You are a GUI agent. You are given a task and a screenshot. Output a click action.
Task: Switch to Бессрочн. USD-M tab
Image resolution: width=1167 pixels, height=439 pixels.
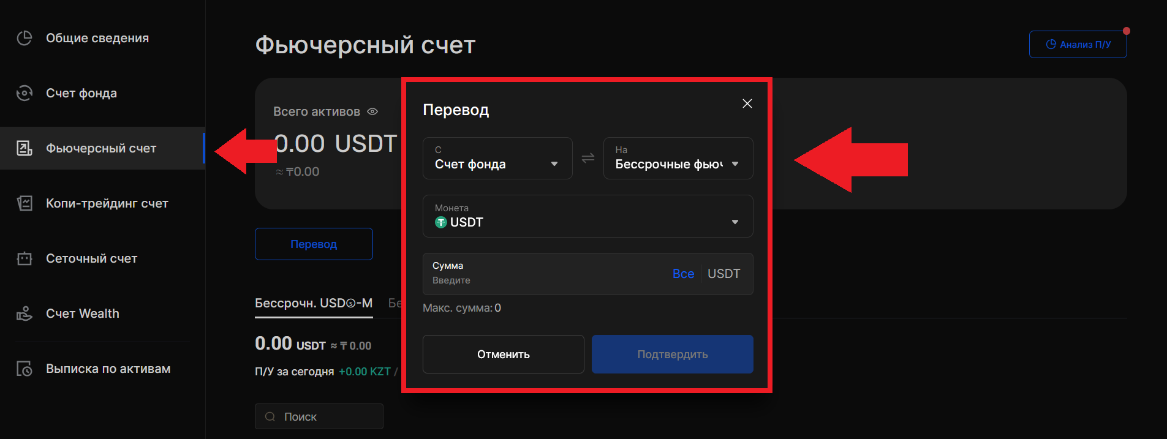314,303
